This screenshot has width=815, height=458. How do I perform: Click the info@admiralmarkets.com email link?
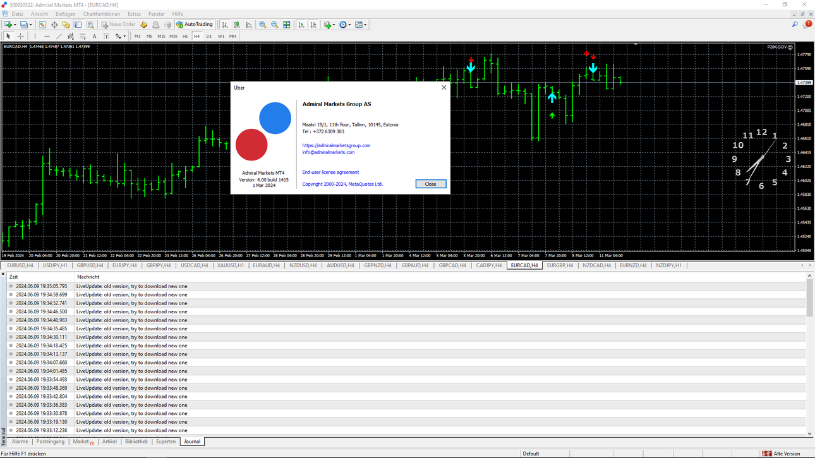tap(329, 152)
